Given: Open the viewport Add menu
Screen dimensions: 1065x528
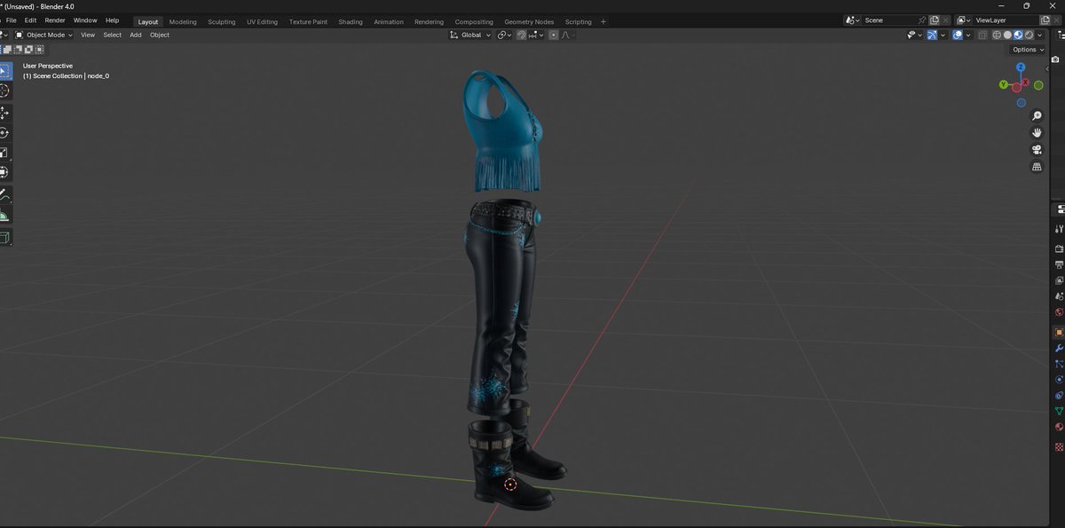Looking at the screenshot, I should click(136, 35).
